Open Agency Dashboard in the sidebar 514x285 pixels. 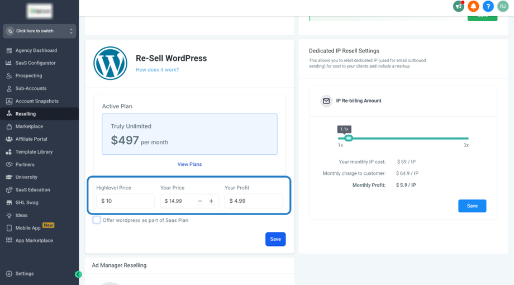(36, 50)
